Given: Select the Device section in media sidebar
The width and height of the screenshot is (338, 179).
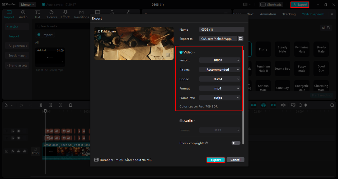Looking at the screenshot, I should 17,27.
